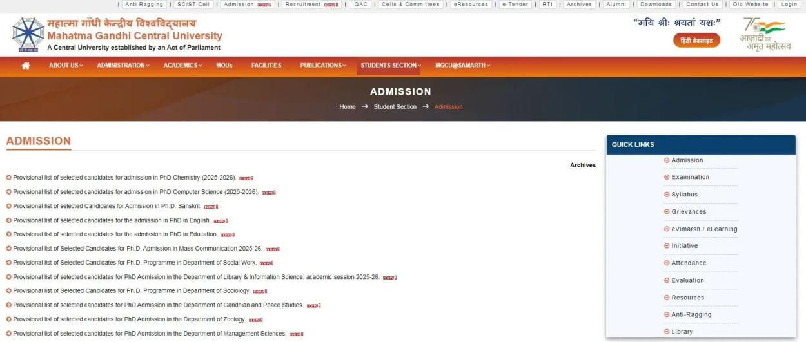Viewport: 806px width, 342px height.
Task: Click circle icon before Library quick link
Action: [667, 332]
